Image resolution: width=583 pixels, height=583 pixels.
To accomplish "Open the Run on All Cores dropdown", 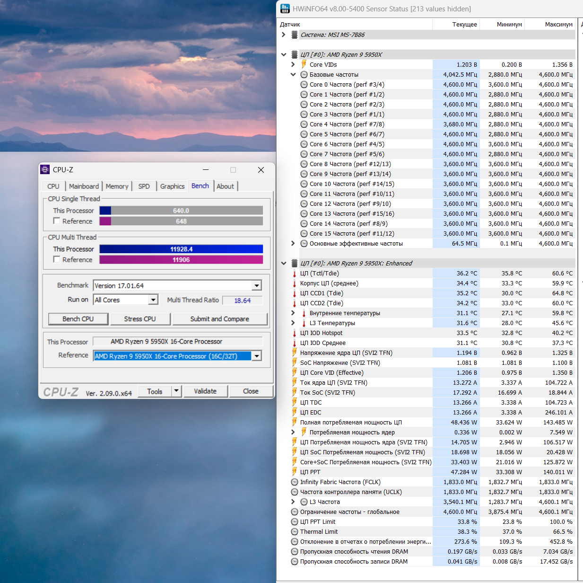I will pyautogui.click(x=153, y=300).
